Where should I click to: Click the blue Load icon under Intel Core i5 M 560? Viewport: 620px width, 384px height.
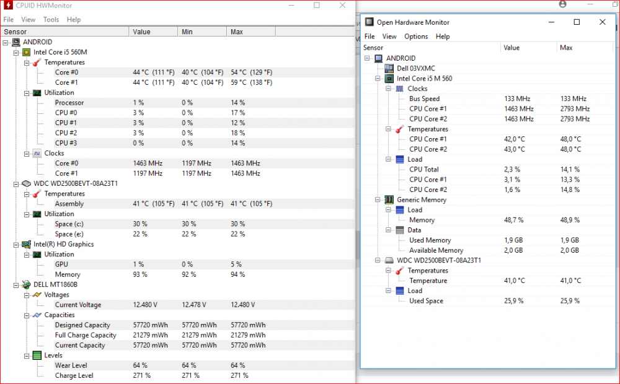click(x=400, y=159)
